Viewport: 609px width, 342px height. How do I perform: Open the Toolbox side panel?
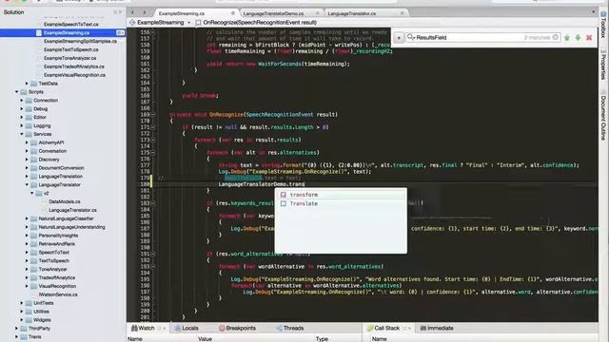(603, 25)
